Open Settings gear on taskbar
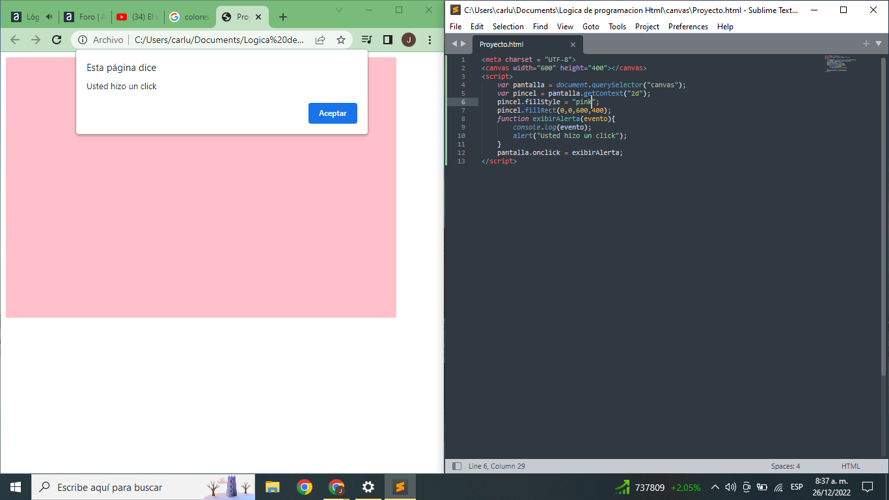The image size is (889, 500). tap(368, 487)
